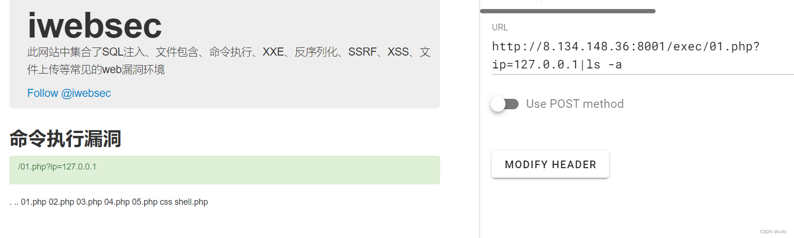Open the Follow @iwebsec link
This screenshot has width=794, height=238.
tap(69, 93)
